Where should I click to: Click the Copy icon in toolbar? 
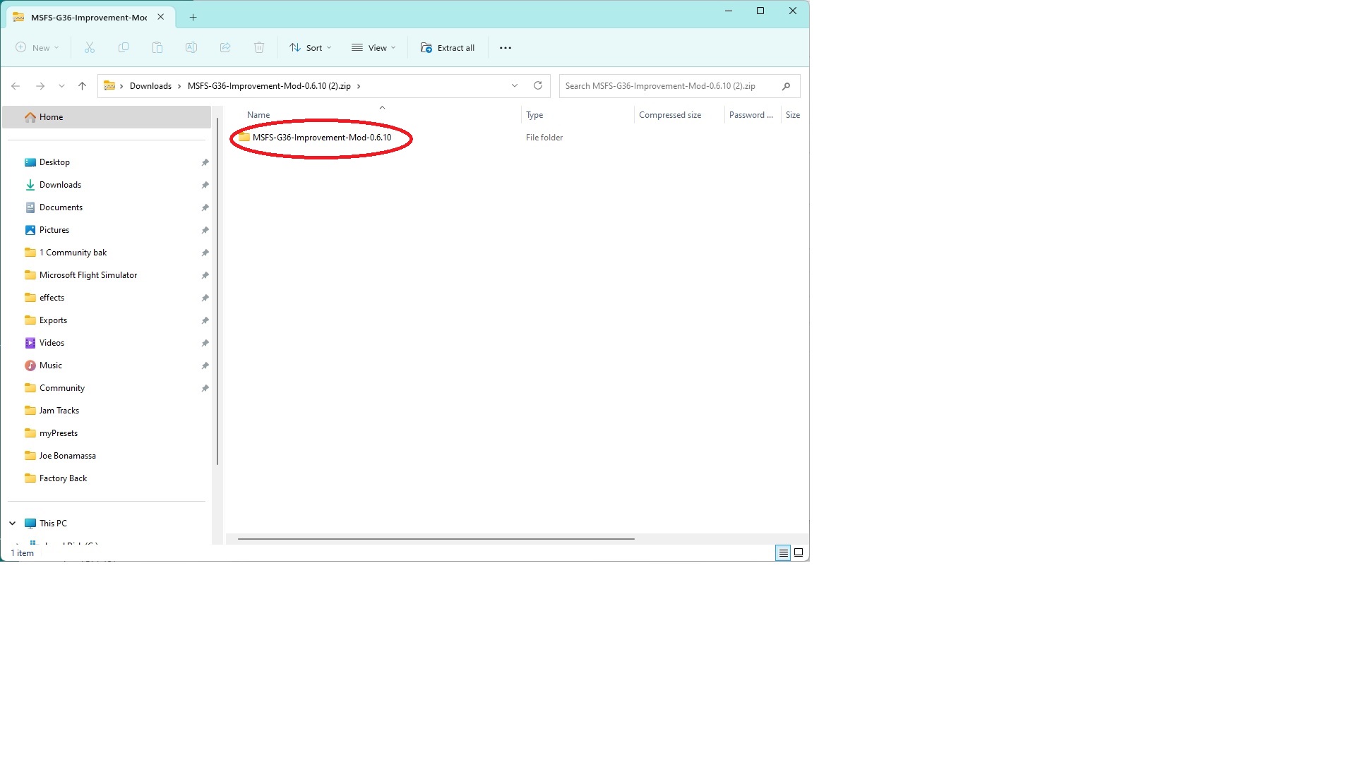point(124,48)
